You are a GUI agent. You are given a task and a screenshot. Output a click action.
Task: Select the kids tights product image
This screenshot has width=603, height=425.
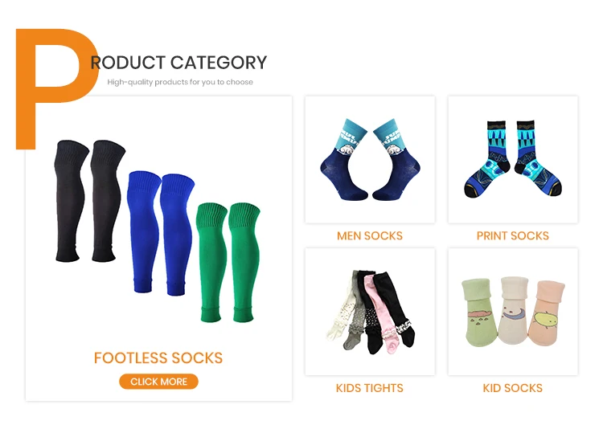(x=371, y=312)
